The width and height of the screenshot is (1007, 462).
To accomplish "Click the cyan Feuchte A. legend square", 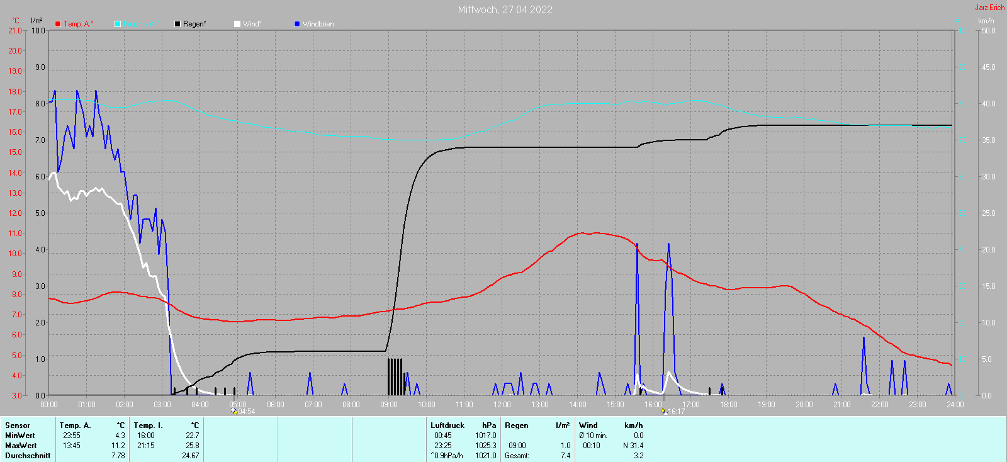I will pyautogui.click(x=118, y=24).
